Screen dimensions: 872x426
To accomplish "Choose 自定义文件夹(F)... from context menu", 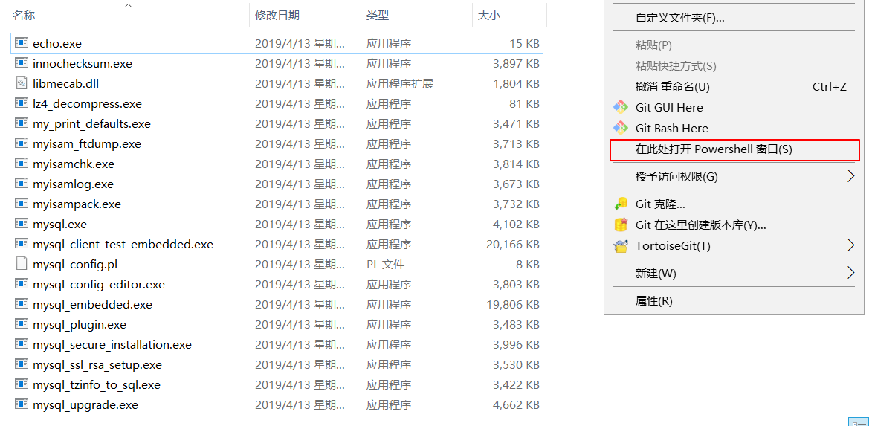I will coord(734,18).
